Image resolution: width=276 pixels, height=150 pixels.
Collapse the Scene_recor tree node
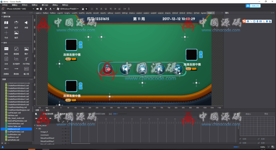[x=35, y=126]
